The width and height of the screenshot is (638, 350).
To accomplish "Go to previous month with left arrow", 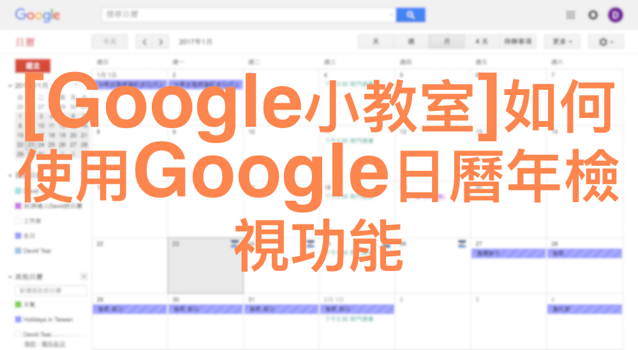I will tap(144, 41).
